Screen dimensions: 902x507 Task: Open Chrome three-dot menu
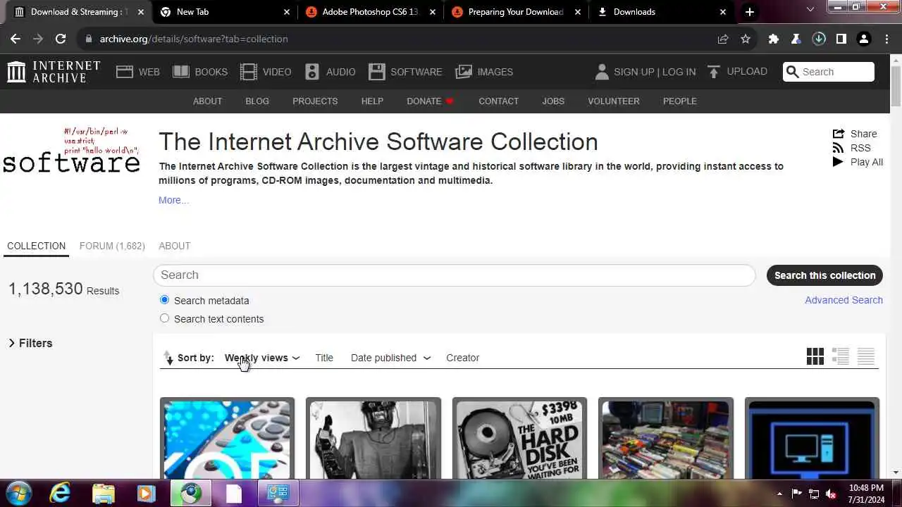887,39
